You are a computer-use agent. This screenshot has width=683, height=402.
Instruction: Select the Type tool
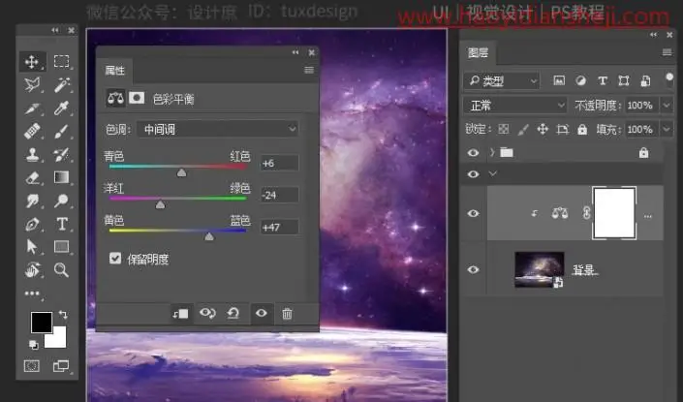(61, 224)
